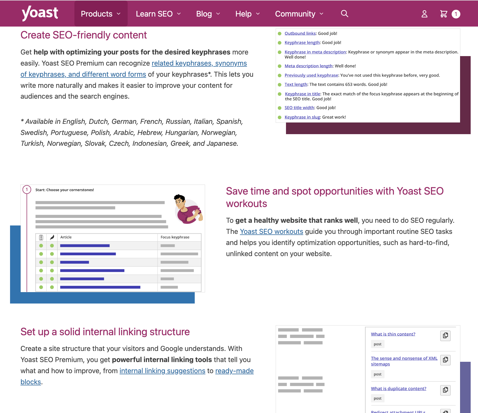Click the 'Text length' assessment link
Screen dimensions: 478x413
[296, 84]
